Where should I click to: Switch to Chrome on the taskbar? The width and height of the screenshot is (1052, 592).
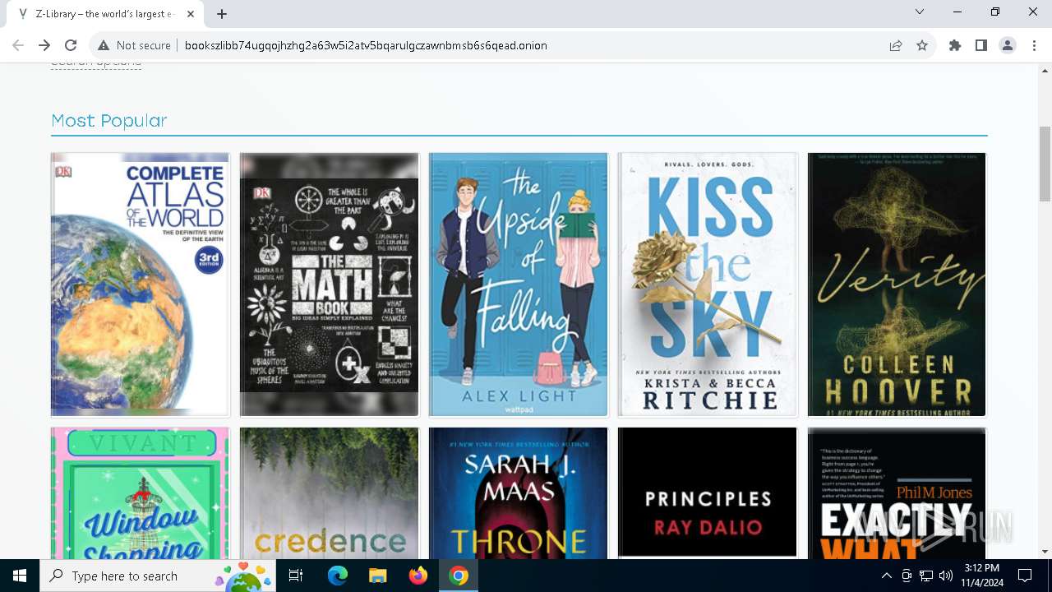458,576
